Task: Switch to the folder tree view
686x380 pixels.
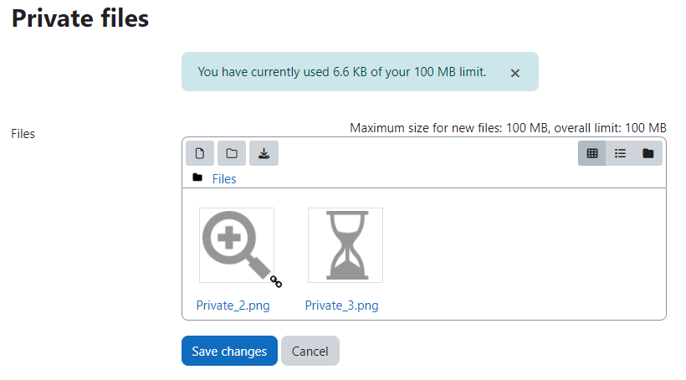Action: (648, 153)
